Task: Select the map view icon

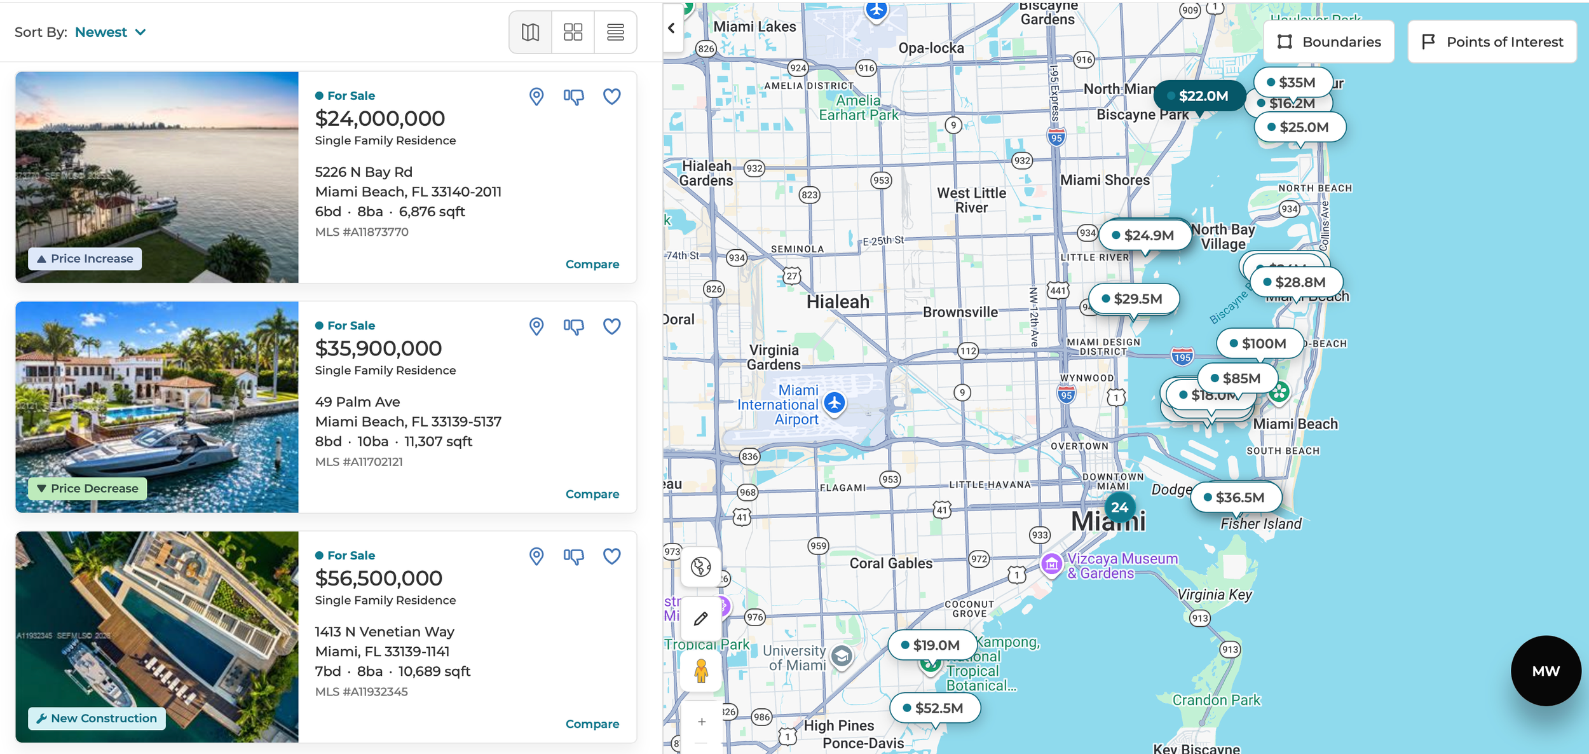Action: pyautogui.click(x=529, y=32)
